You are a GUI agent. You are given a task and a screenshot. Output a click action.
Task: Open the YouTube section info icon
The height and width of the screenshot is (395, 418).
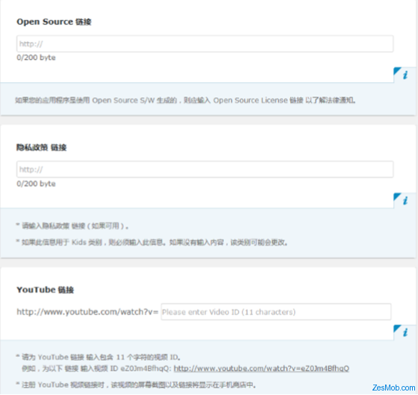[405, 332]
